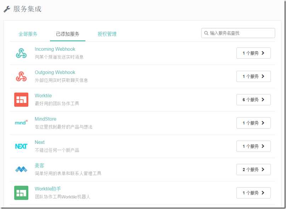The width and height of the screenshot is (286, 209).
Task: Open the Worktile助手 title link
Action: point(48,189)
